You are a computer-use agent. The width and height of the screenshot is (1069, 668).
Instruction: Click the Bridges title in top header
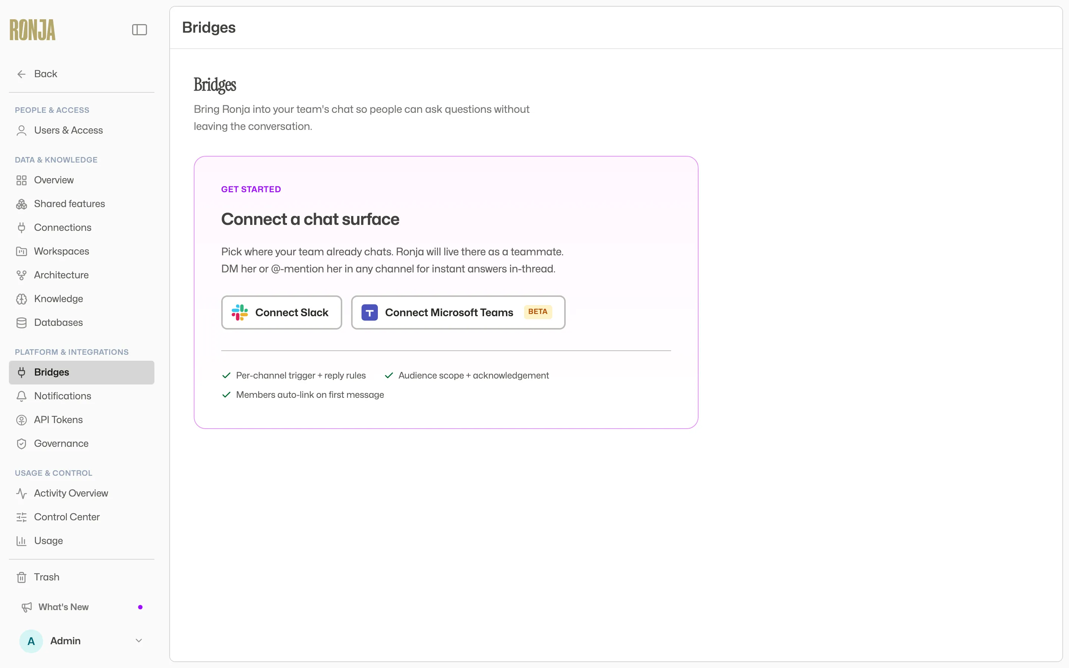coord(209,27)
